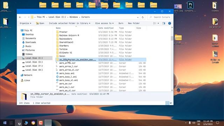
Task: Expand the address bar history dropdown
Action: tap(138, 17)
